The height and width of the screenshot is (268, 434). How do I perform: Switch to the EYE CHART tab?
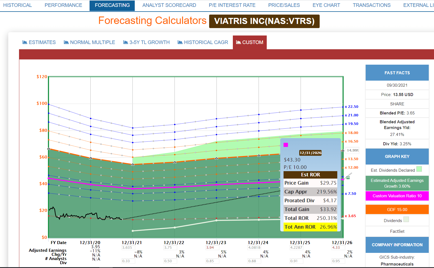click(326, 5)
